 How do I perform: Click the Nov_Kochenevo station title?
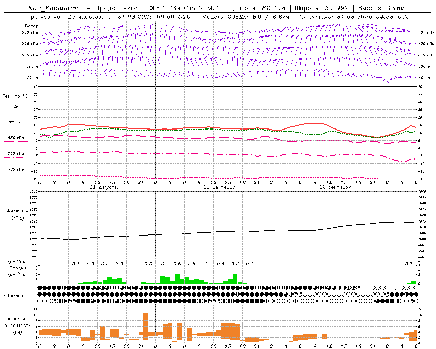[x=55, y=8]
